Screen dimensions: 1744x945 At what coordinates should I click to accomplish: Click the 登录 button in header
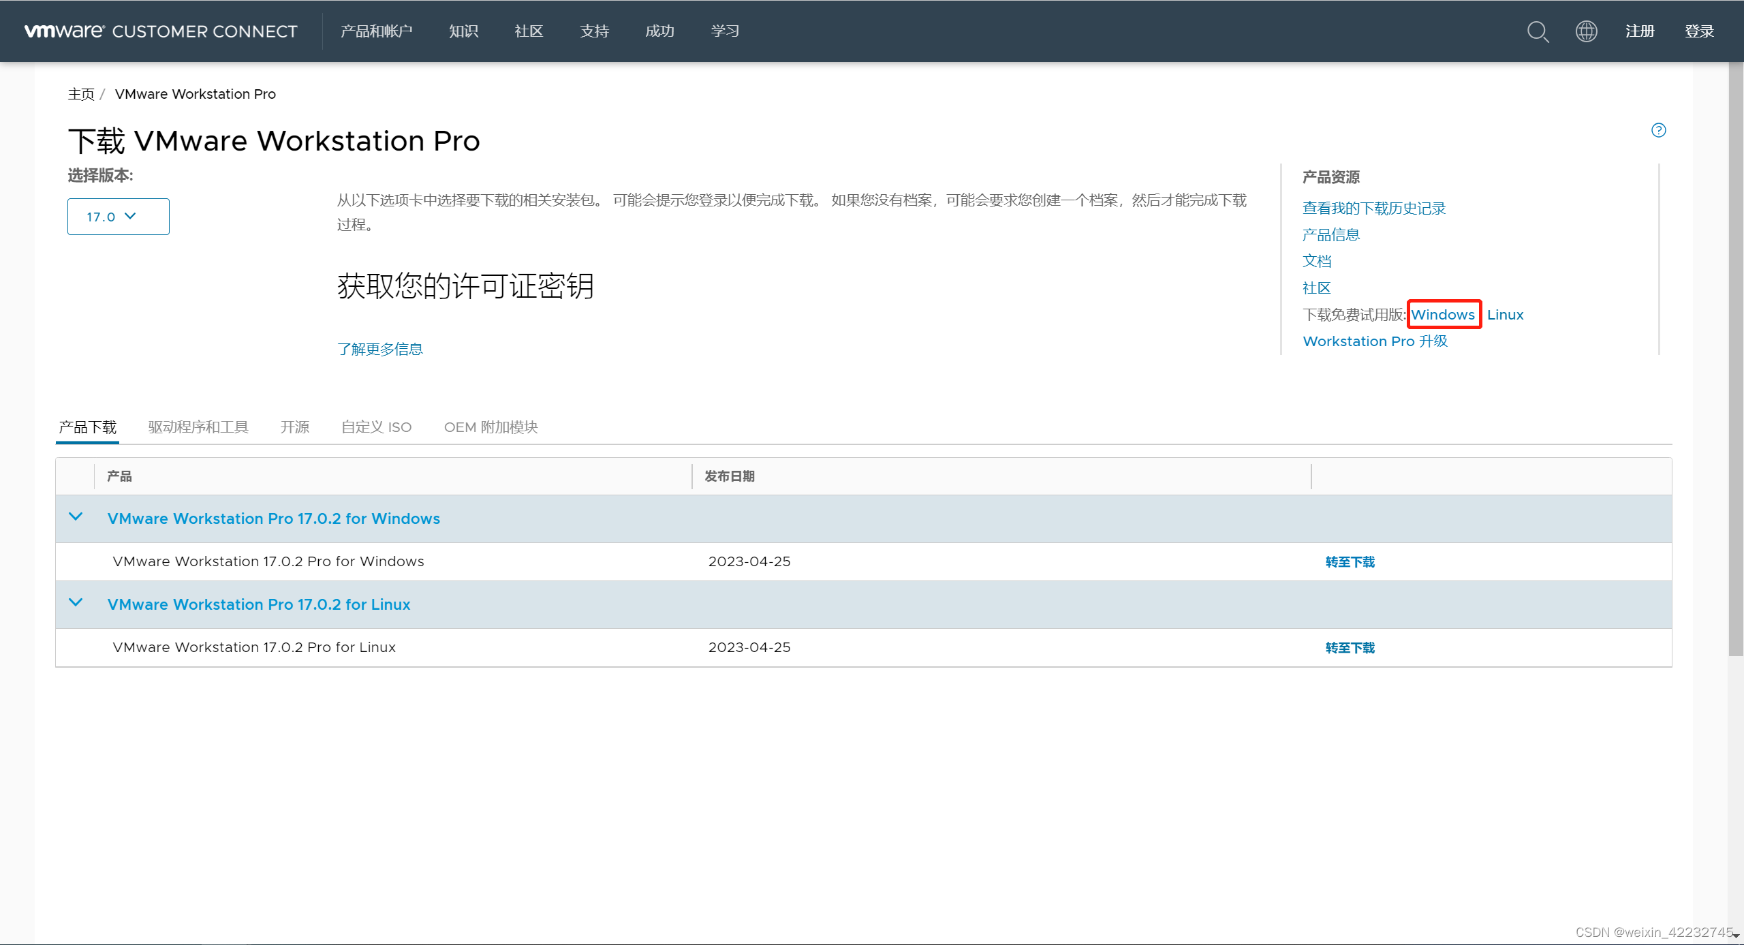click(x=1699, y=31)
